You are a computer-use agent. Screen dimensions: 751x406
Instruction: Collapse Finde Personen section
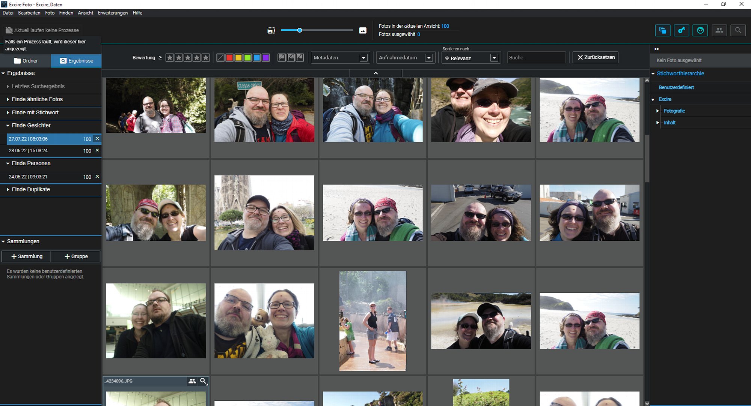[8, 163]
